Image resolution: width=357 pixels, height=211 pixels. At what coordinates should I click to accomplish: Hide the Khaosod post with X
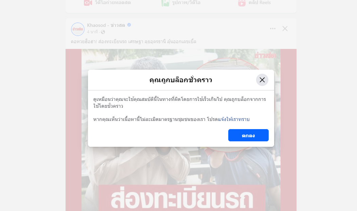285,29
